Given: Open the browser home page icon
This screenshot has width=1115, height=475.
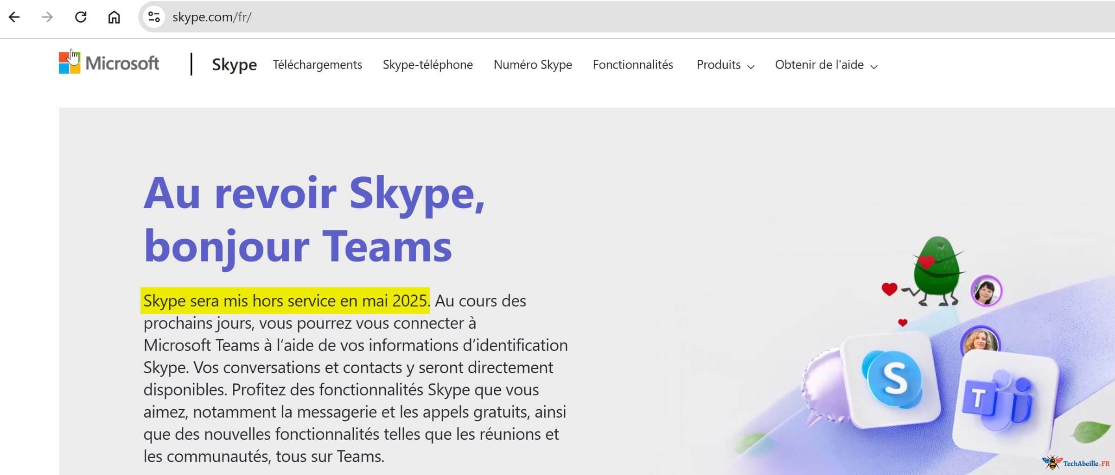Looking at the screenshot, I should [x=114, y=17].
